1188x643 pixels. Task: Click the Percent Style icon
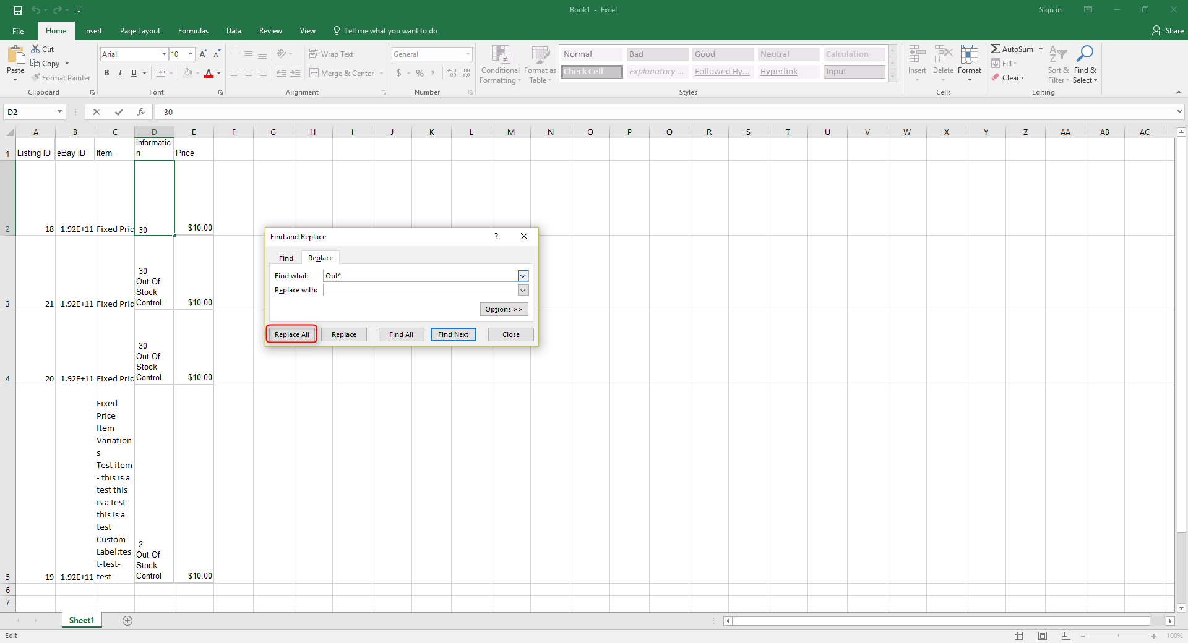click(420, 73)
